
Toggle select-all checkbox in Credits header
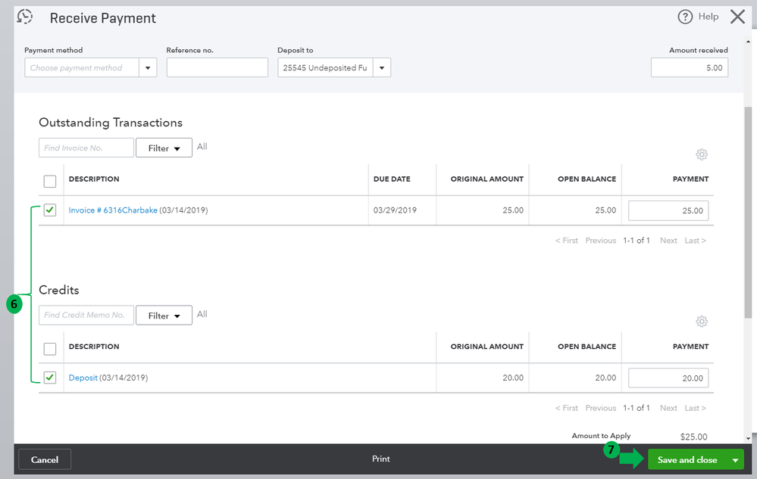pos(50,348)
